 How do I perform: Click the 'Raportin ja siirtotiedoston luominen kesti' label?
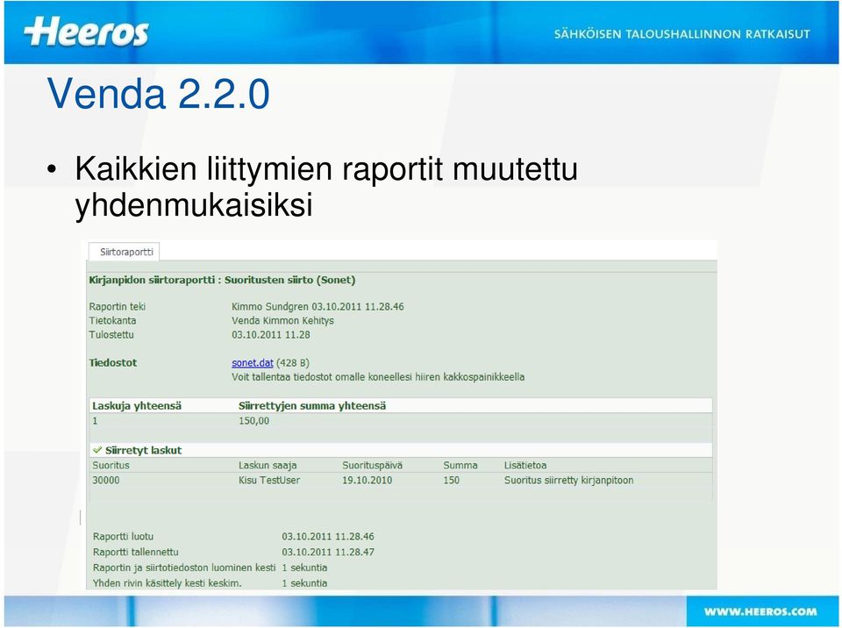point(184,567)
